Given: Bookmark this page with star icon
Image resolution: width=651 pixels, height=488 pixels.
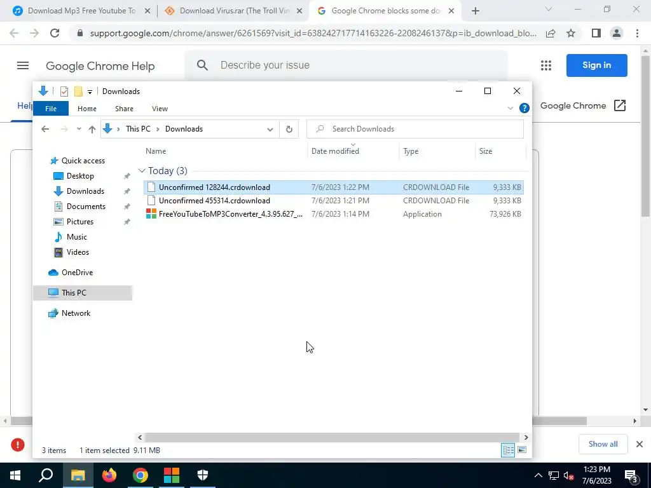Looking at the screenshot, I should [571, 33].
